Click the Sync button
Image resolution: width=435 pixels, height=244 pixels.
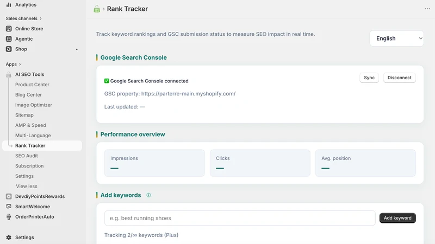(369, 78)
